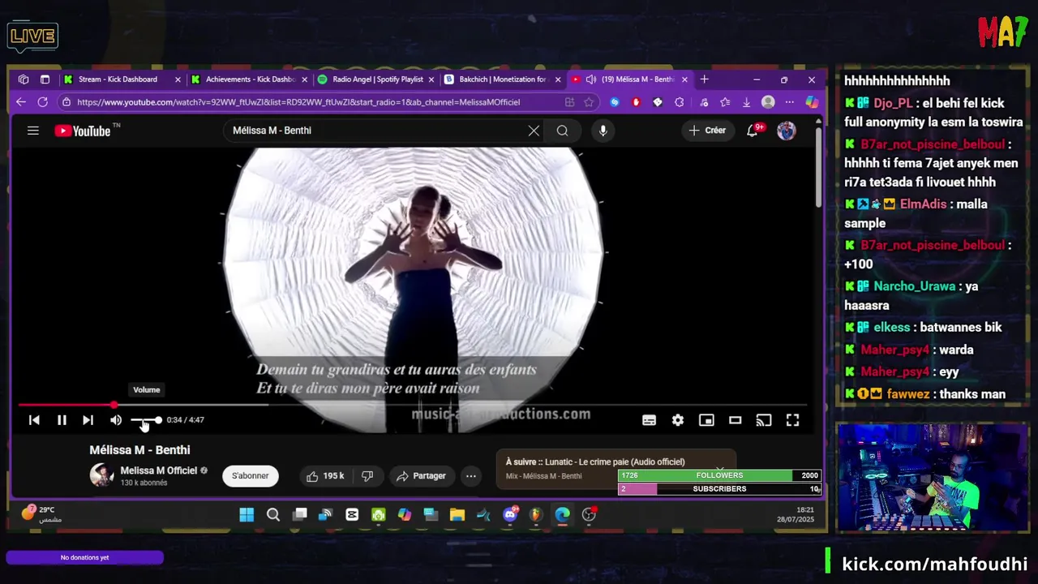This screenshot has height=584, width=1038.
Task: Open Windows taskbar search
Action: pos(273,514)
